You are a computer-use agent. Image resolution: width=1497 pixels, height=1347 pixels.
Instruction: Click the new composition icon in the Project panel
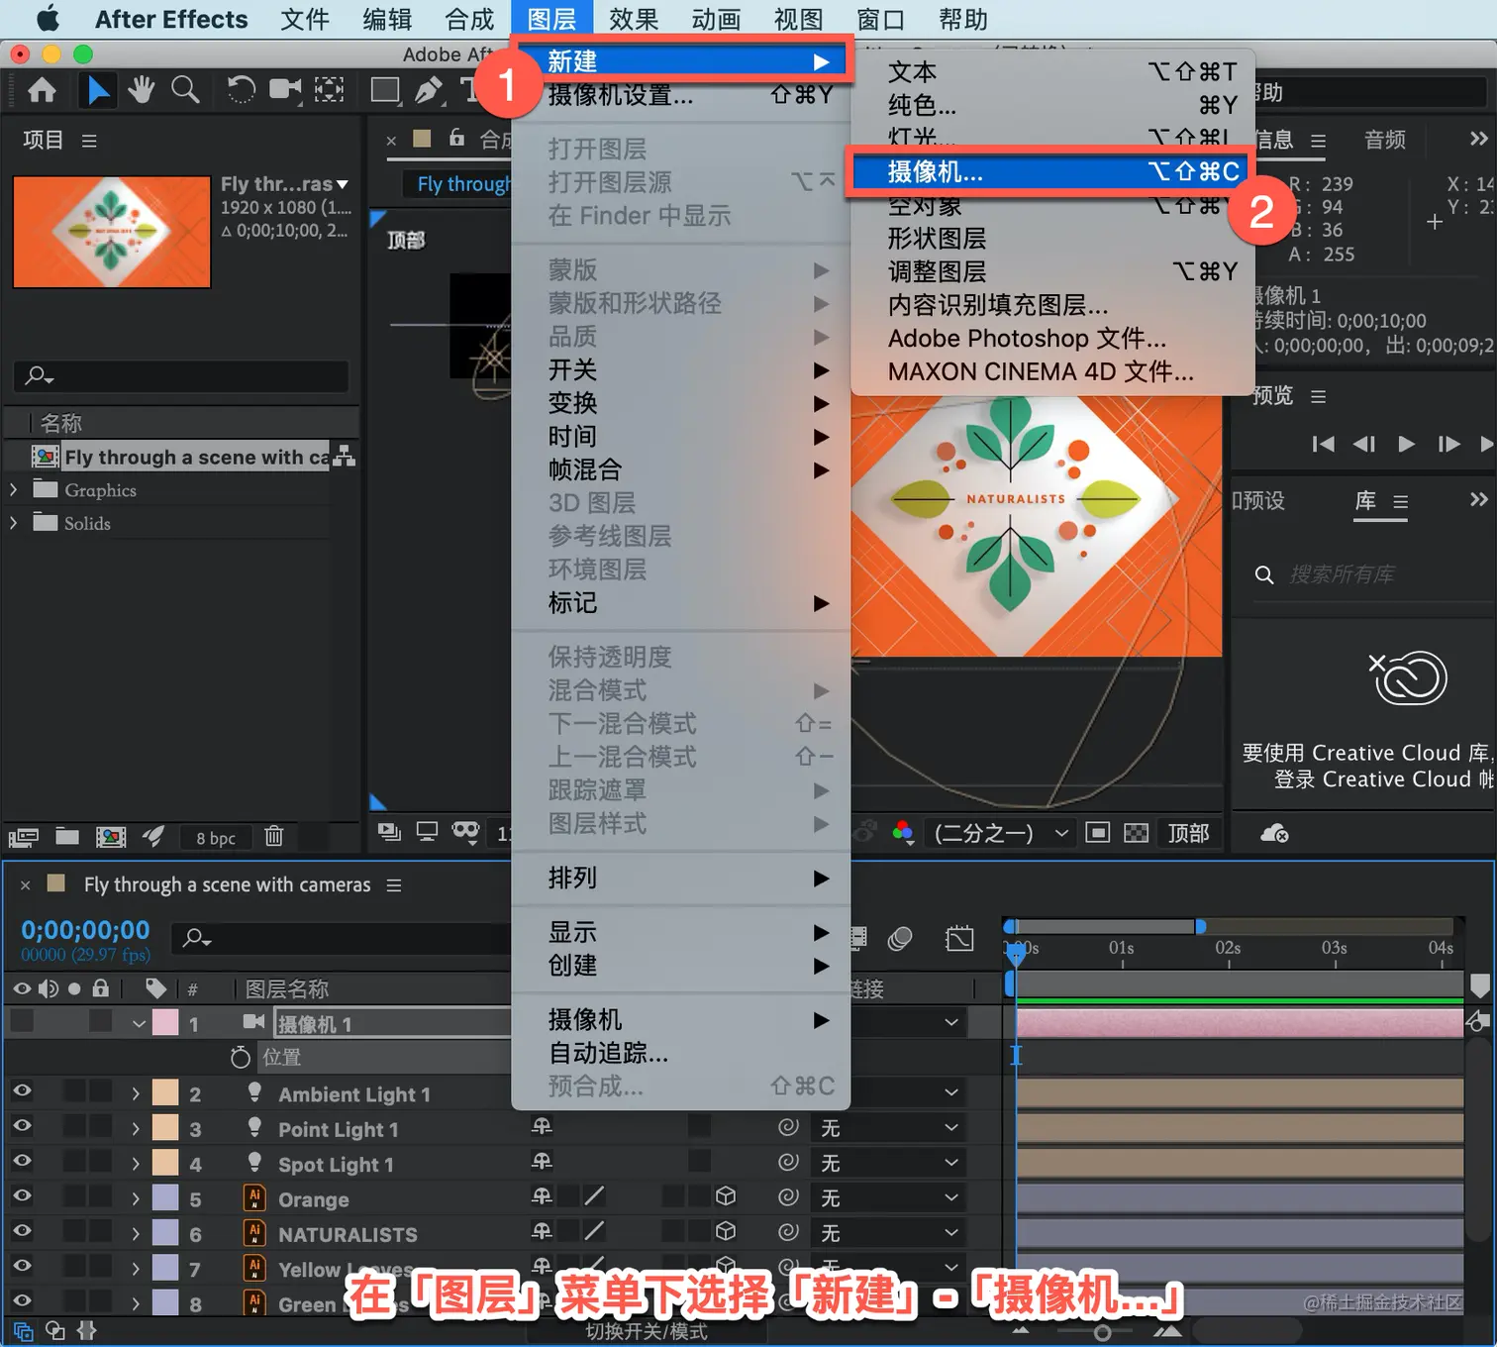click(x=111, y=837)
